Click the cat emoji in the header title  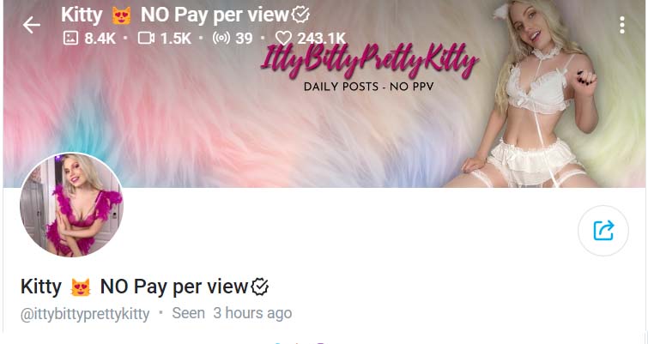tap(122, 15)
